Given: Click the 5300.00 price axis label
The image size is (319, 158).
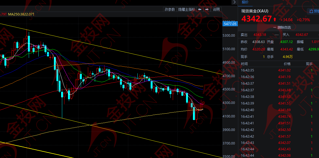Looking at the screenshot, I should 229,36.
